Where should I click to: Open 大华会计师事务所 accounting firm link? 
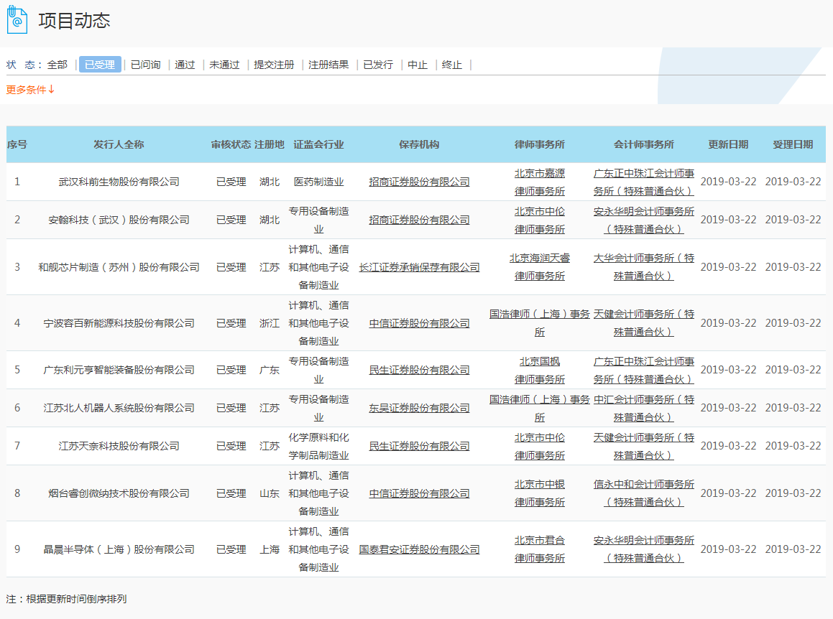(644, 267)
